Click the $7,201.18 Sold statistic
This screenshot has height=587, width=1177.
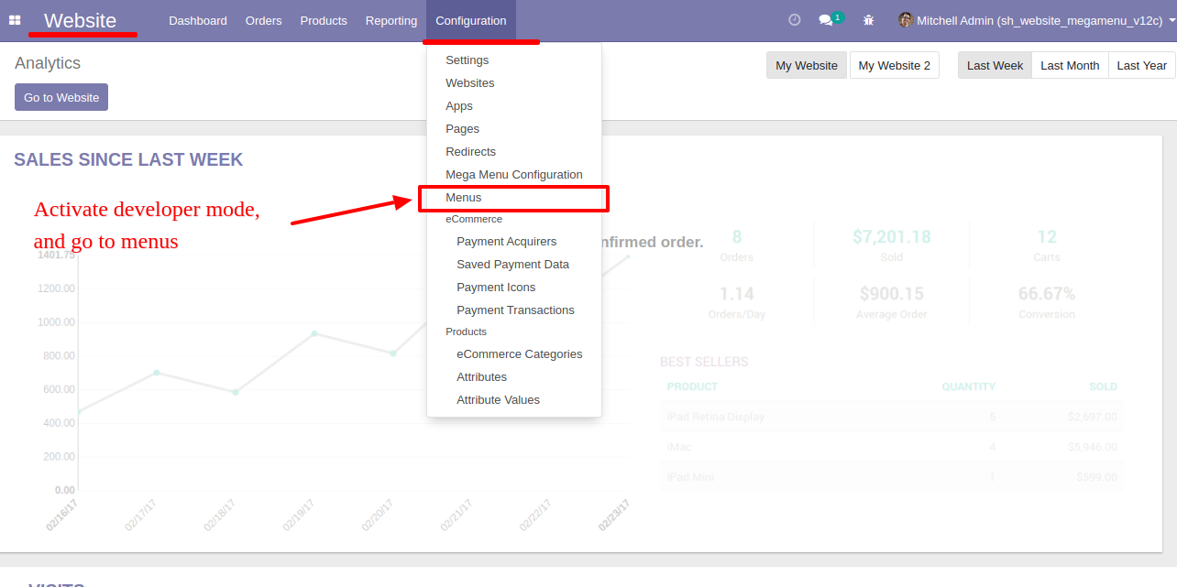[892, 245]
